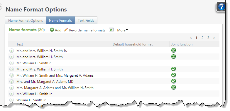Click the Joint function checkmark for Mr. William H. Smith and Mrs. Margaret A. Adams

(x=174, y=75)
